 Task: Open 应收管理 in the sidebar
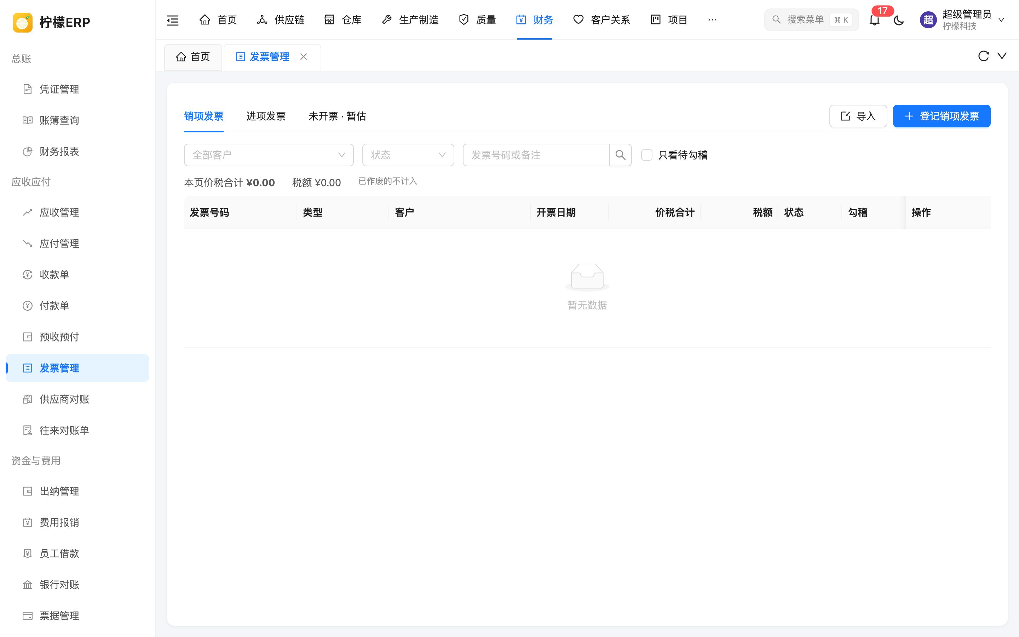coord(77,212)
